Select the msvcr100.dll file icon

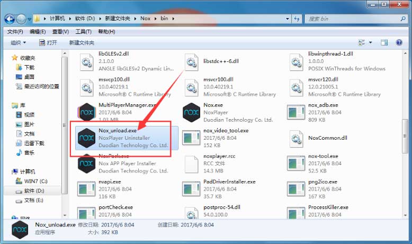click(191, 87)
